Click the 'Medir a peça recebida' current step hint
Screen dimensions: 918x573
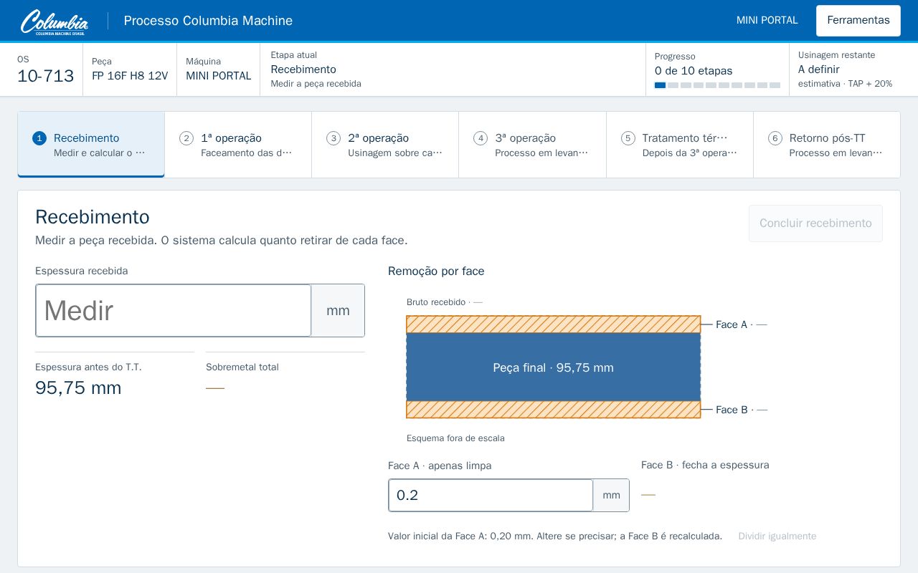316,84
